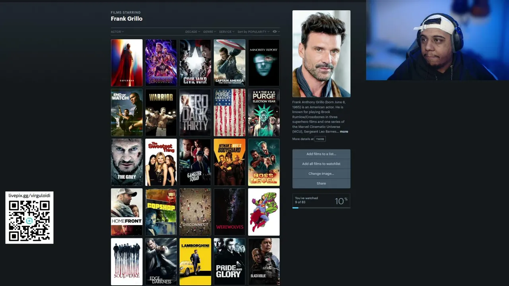
Task: Click Frank Grillo's portrait photo
Action: click(321, 54)
